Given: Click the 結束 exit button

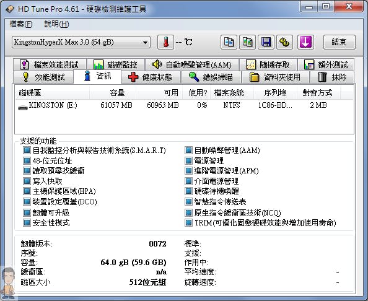Looking at the screenshot, I should [339, 42].
